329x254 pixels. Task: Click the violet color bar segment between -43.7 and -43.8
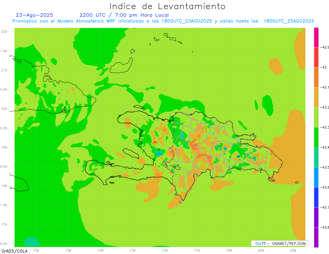[x=316, y=217]
